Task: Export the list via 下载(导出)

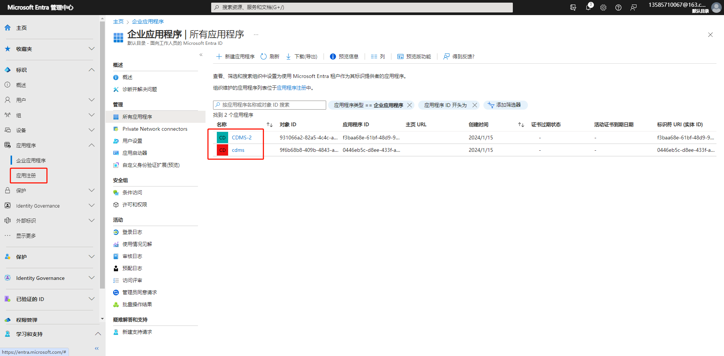Action: coord(302,57)
